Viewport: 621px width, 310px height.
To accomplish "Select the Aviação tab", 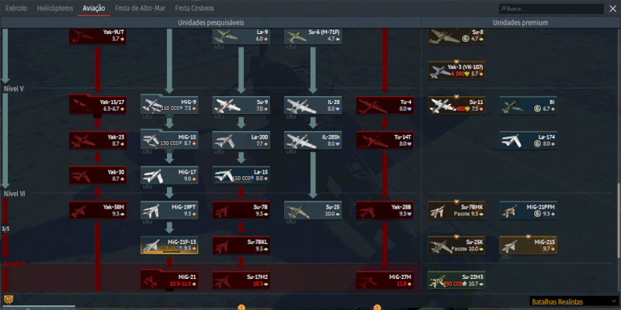I will [x=94, y=9].
